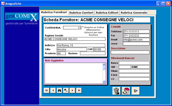Click the Telefono input field

tap(136, 32)
